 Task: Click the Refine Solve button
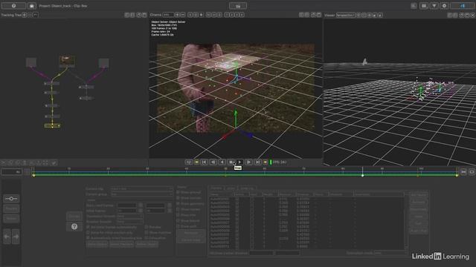coord(147,244)
